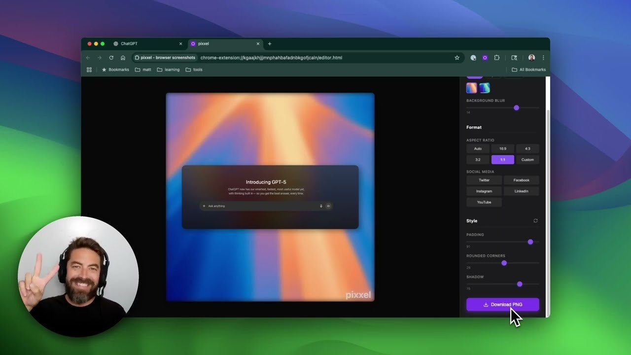Click the first extension icon beside pixxel
Viewport: 631px width, 355px height.
pos(473,58)
